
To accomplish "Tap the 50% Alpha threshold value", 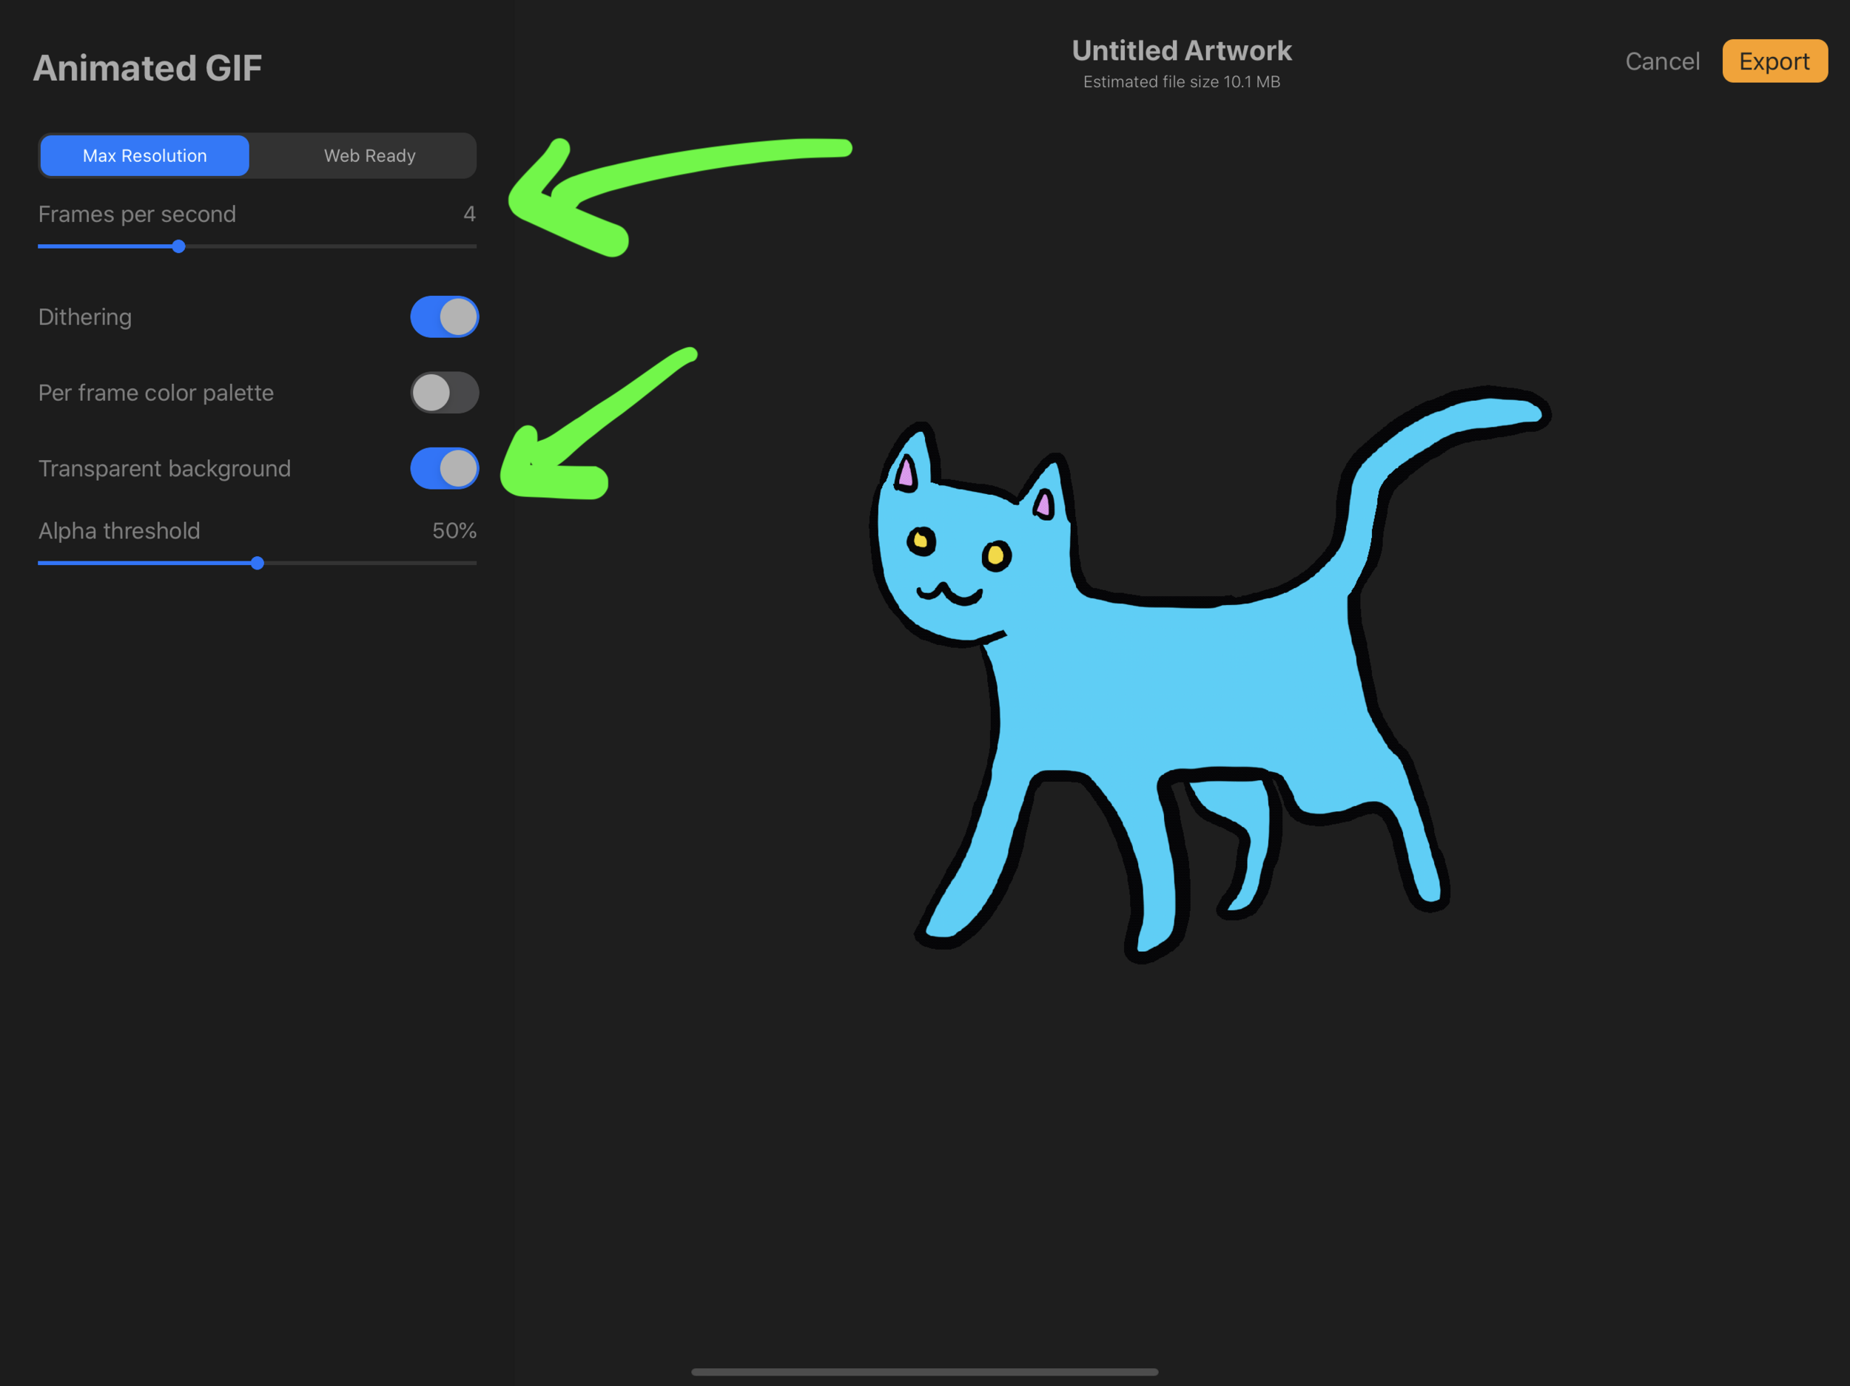I will (454, 531).
